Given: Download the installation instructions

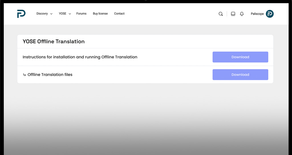Looking at the screenshot, I should point(240,57).
